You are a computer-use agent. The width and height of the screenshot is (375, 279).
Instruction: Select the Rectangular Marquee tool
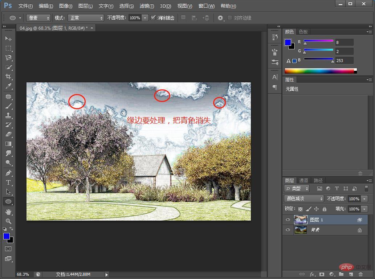[8, 48]
